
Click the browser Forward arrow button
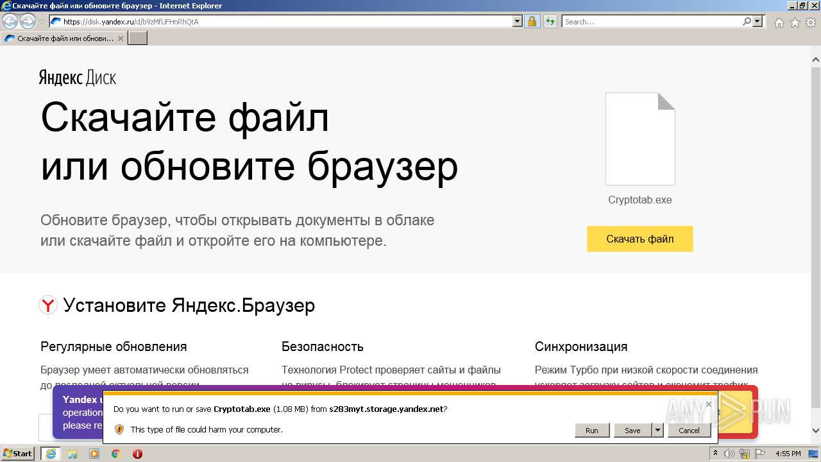pos(28,21)
